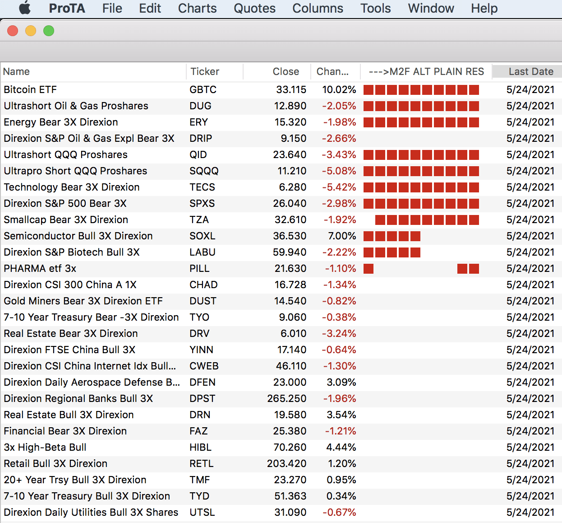The width and height of the screenshot is (562, 523).
Task: Click the GBTC ticker cell
Action: coord(203,89)
